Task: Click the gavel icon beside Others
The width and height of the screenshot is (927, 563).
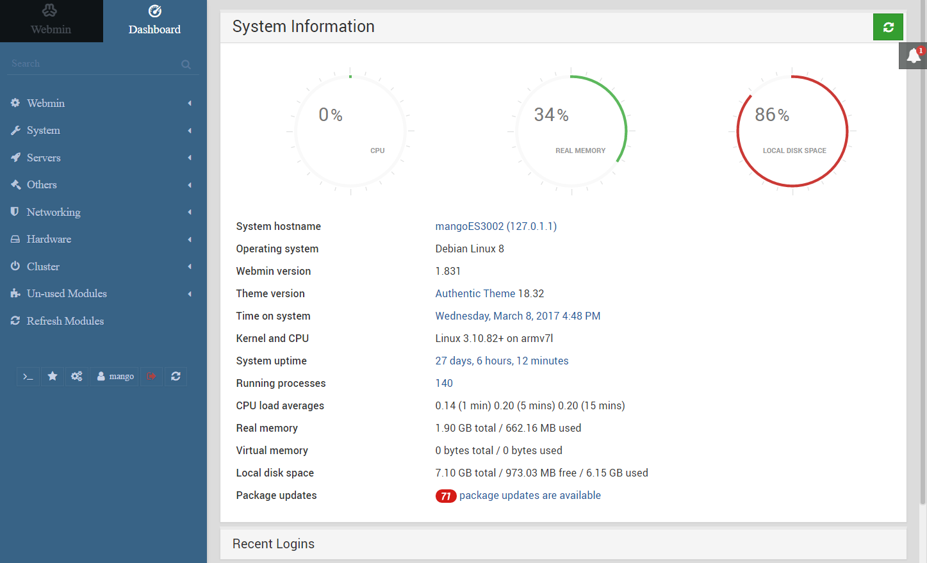Action: [x=15, y=184]
